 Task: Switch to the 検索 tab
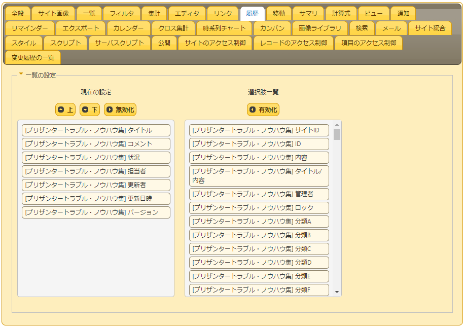click(362, 28)
